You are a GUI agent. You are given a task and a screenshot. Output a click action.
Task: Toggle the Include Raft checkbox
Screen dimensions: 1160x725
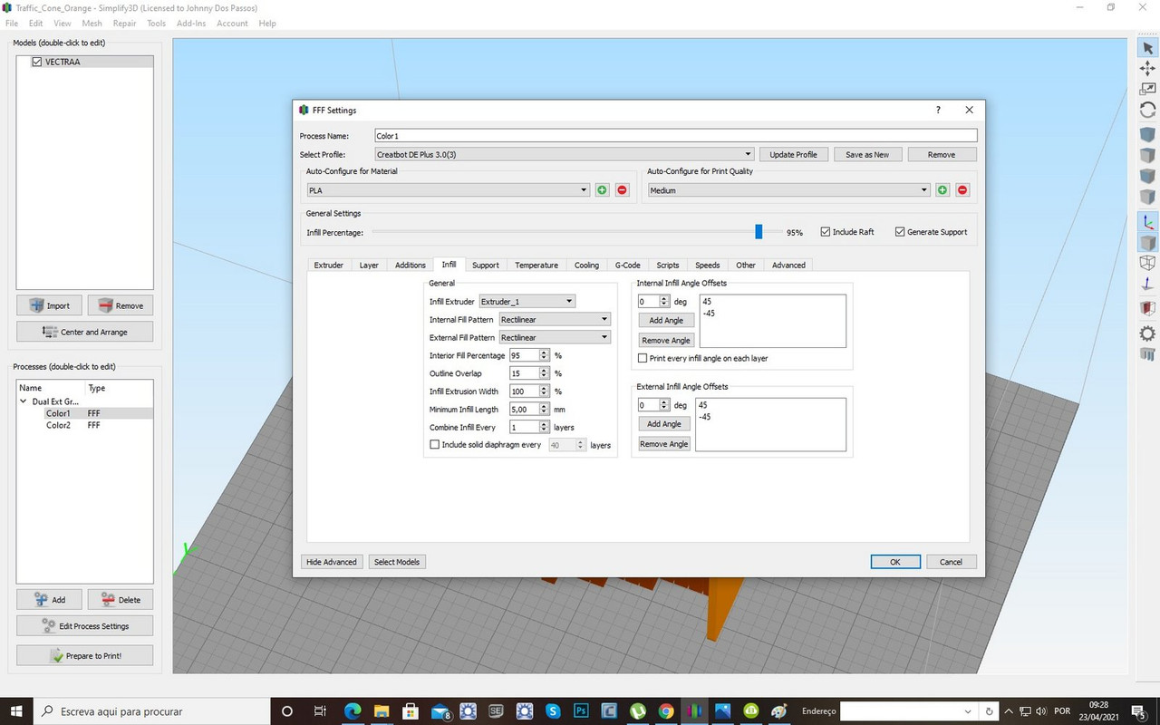tap(826, 232)
